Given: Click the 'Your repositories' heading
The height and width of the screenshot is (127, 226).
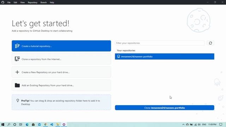Looking at the screenshot, I should (x=126, y=50).
